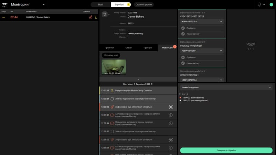This screenshot has width=276, height=155.
Task: Click the Джерело column header
Action: 87,11
